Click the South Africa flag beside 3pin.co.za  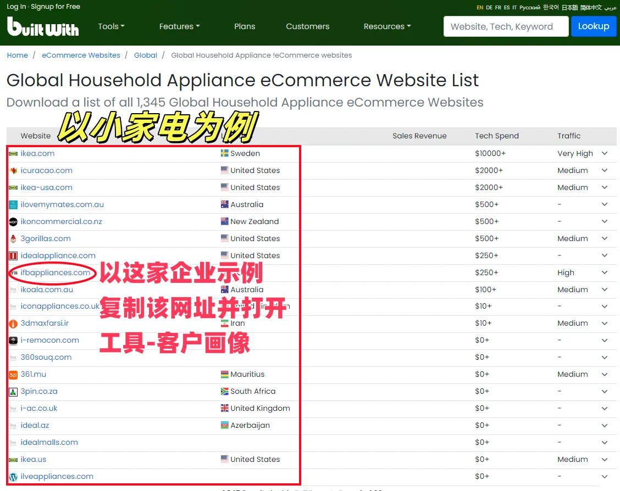click(x=224, y=391)
